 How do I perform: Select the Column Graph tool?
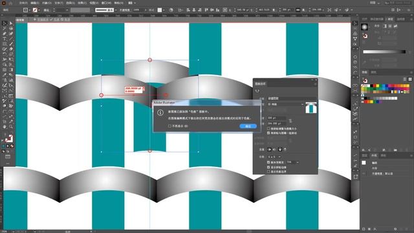(x=11, y=80)
